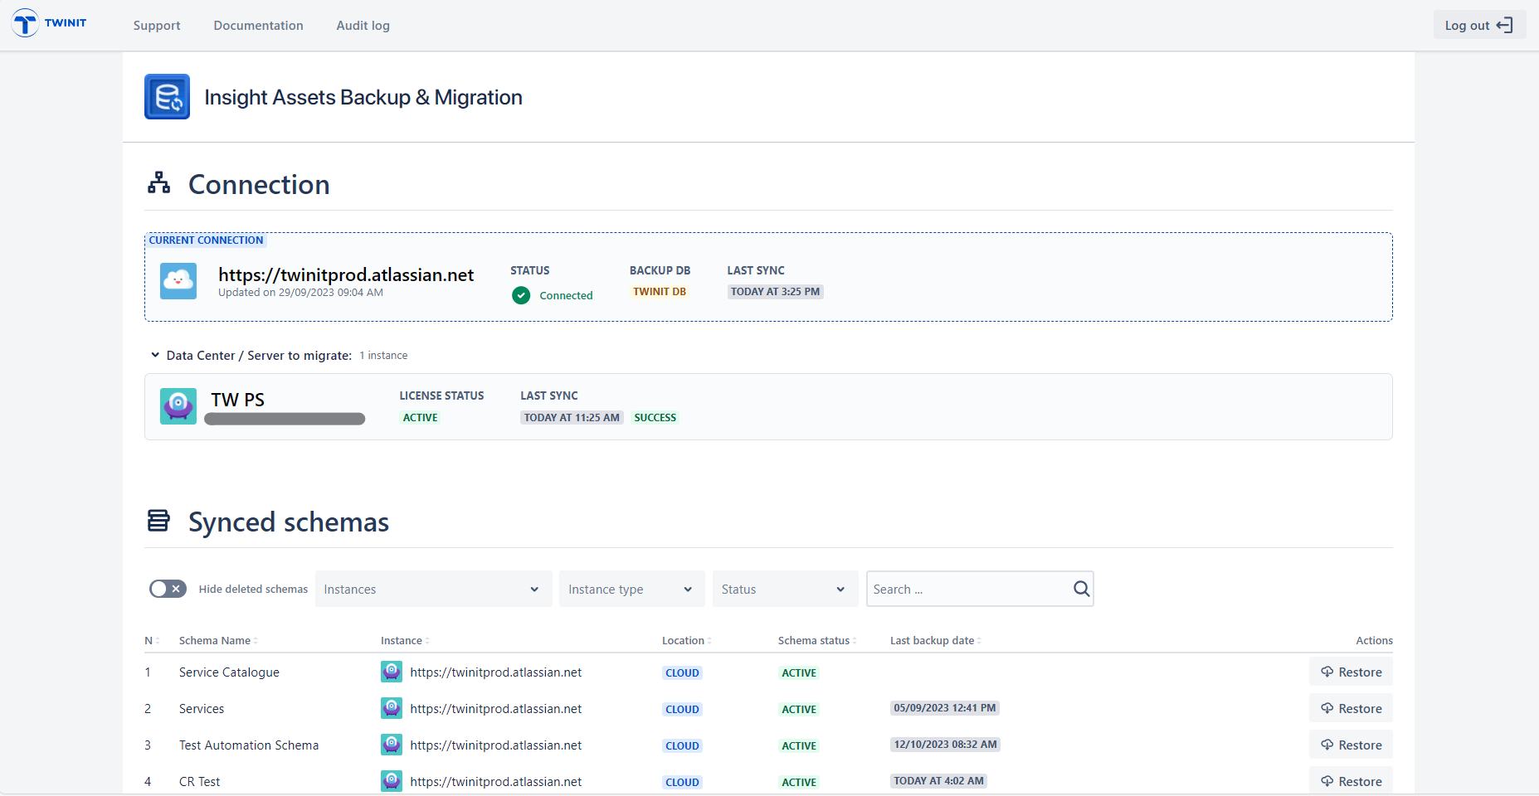
Task: Click the Twinit logo icon
Action: pos(25,23)
